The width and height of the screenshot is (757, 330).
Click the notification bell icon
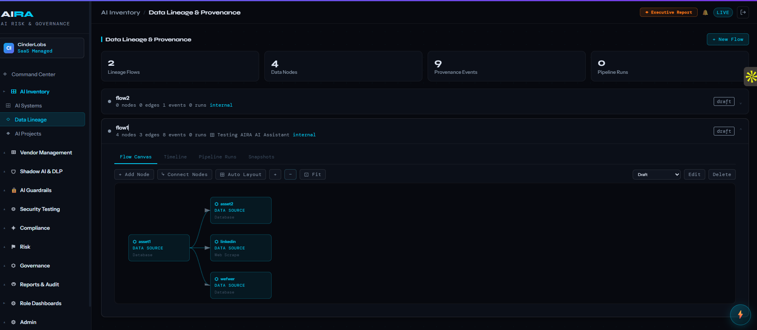pos(705,12)
